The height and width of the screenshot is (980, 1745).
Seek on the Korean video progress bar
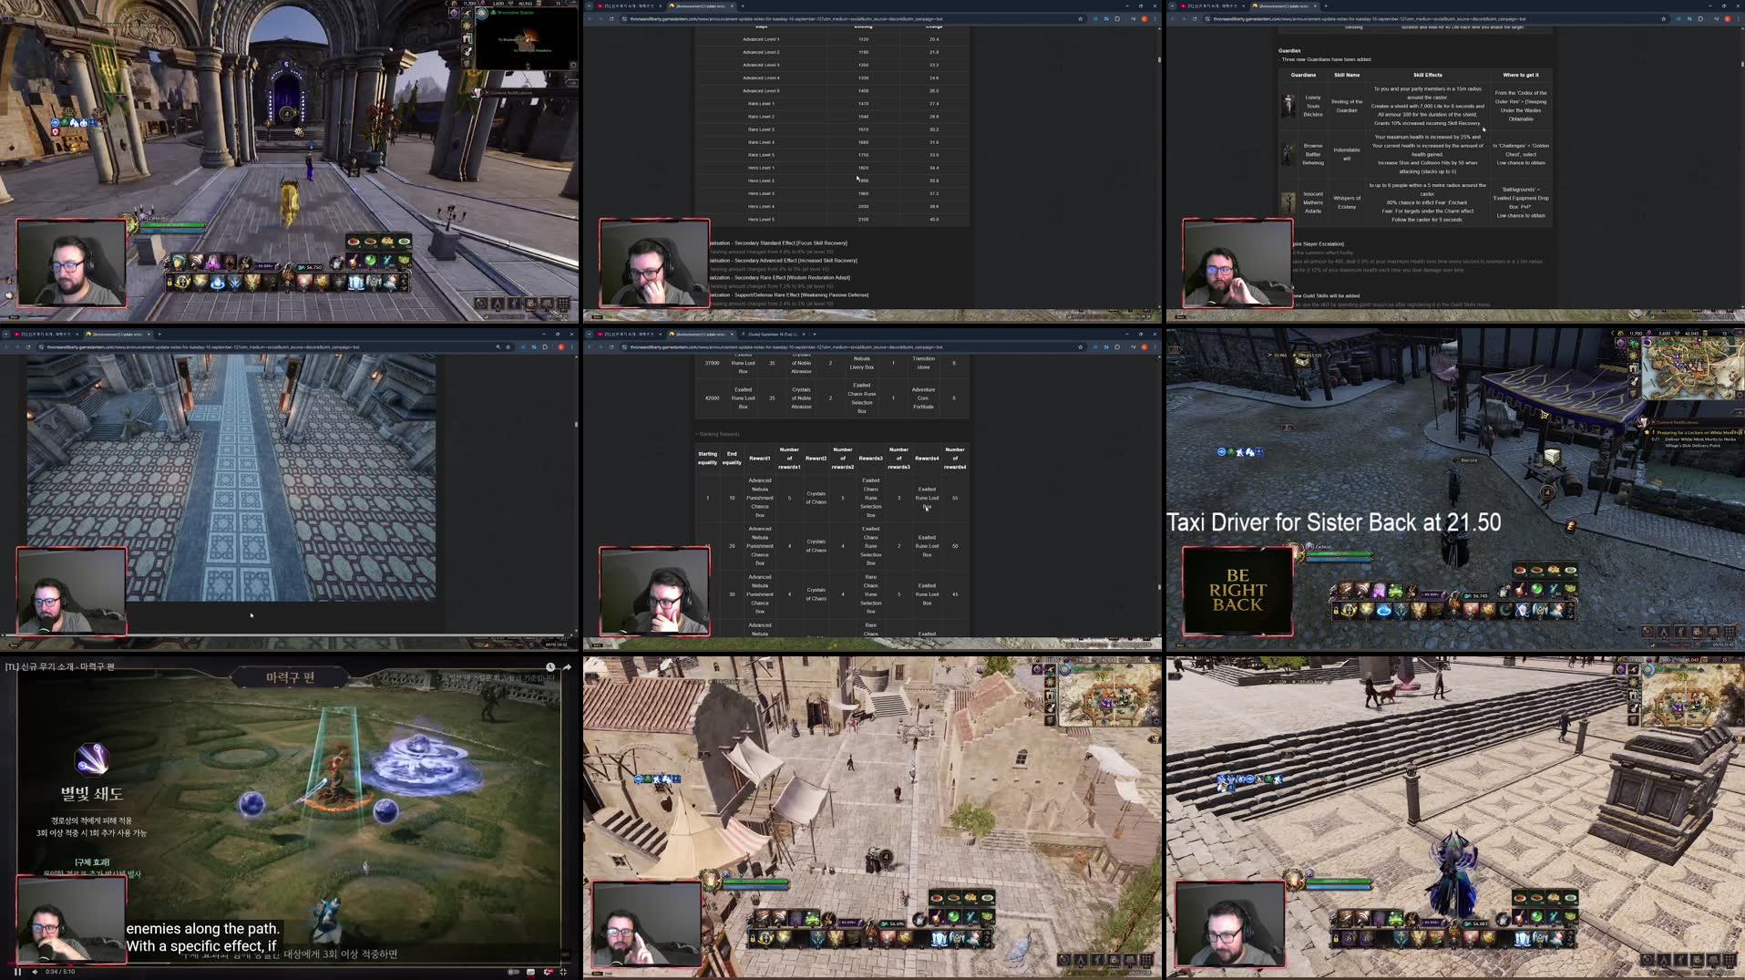pyautogui.click(x=290, y=964)
